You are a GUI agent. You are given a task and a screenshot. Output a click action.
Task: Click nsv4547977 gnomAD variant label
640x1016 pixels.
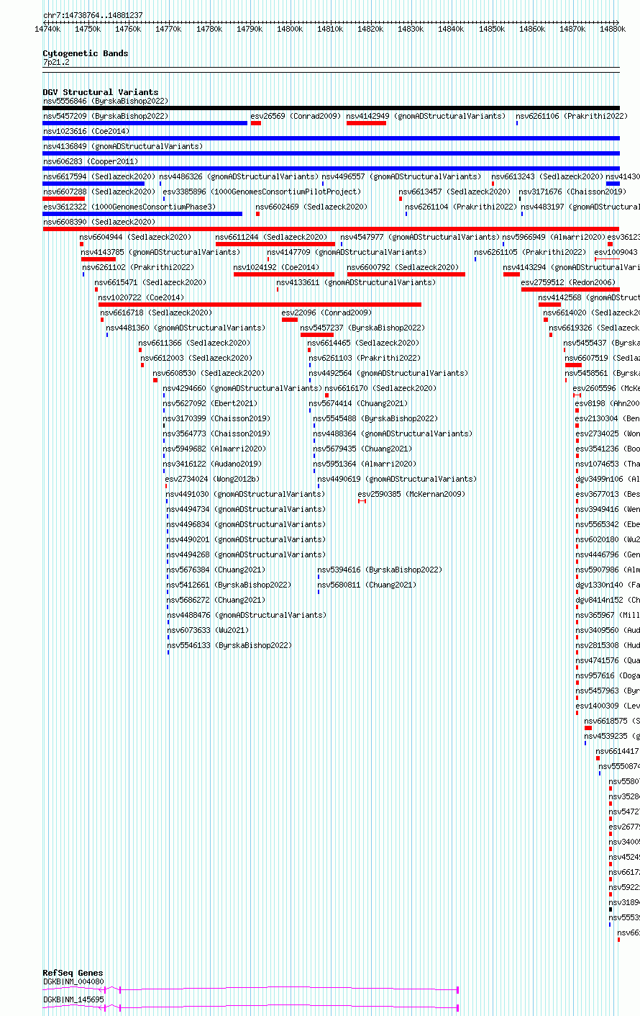420,237
